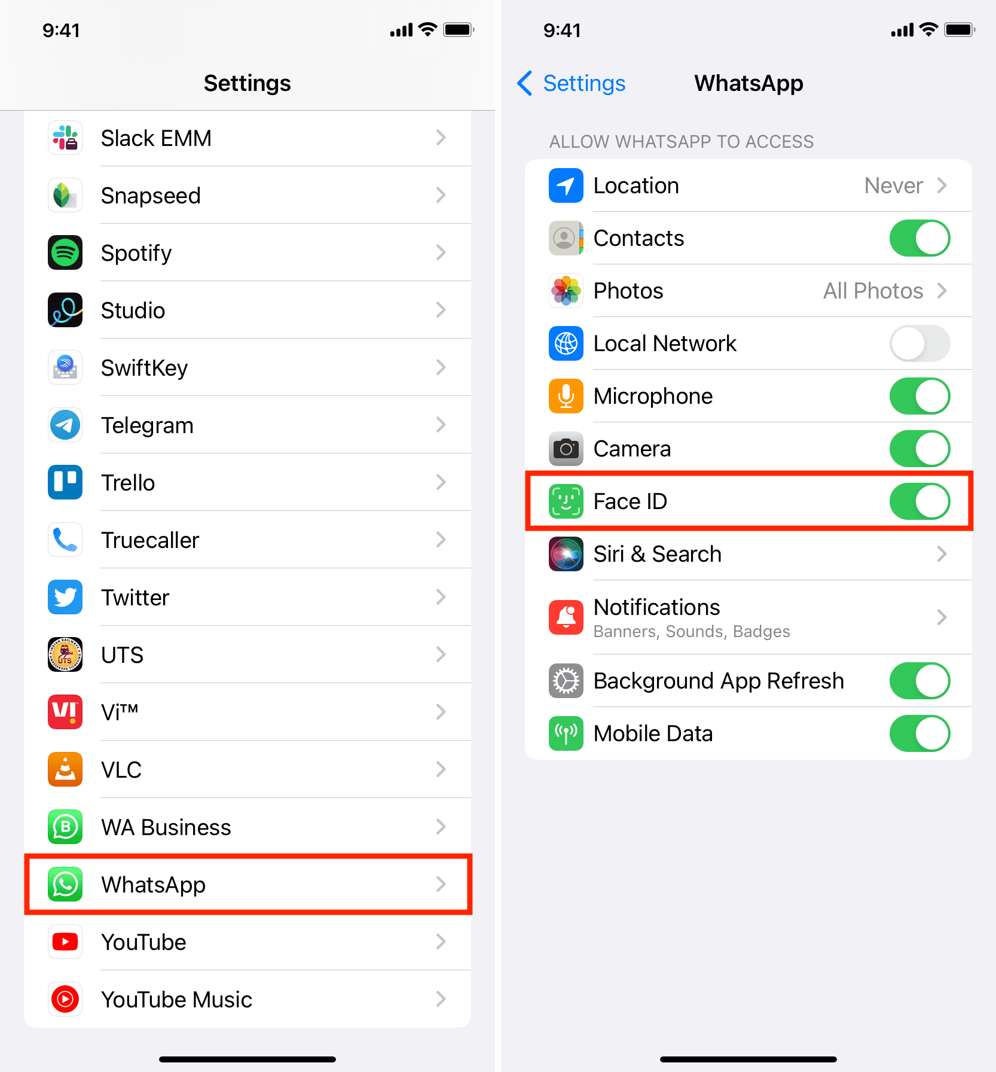Tap the Telegram app icon

(x=65, y=425)
